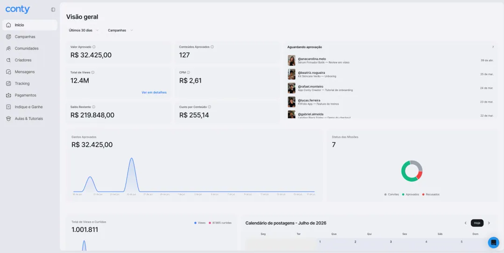Click the Visão geral page title

[82, 17]
